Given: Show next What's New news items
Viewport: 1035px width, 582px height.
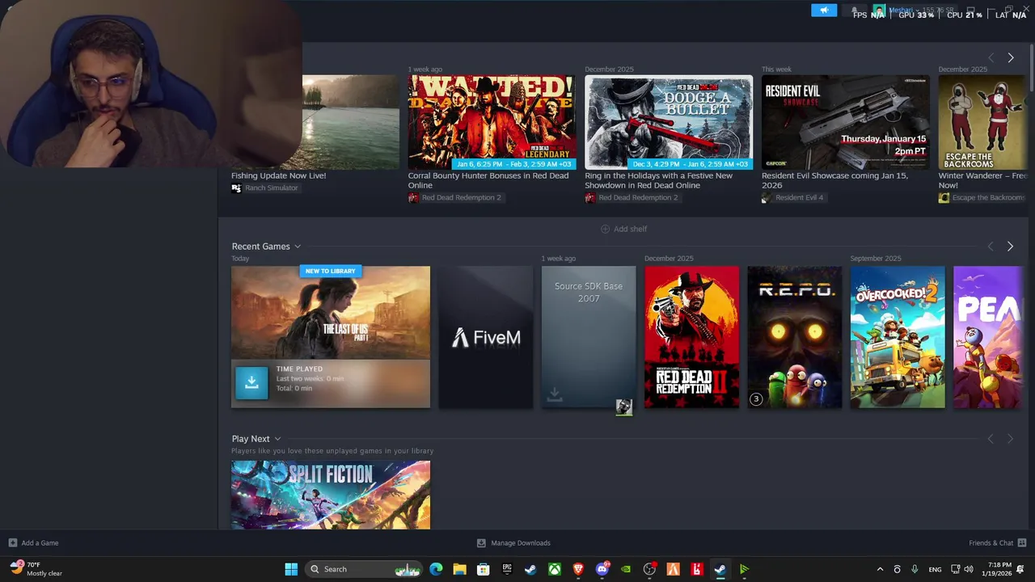Looking at the screenshot, I should [x=1010, y=57].
